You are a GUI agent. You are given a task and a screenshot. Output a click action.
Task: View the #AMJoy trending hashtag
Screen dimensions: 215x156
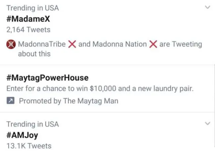22,135
